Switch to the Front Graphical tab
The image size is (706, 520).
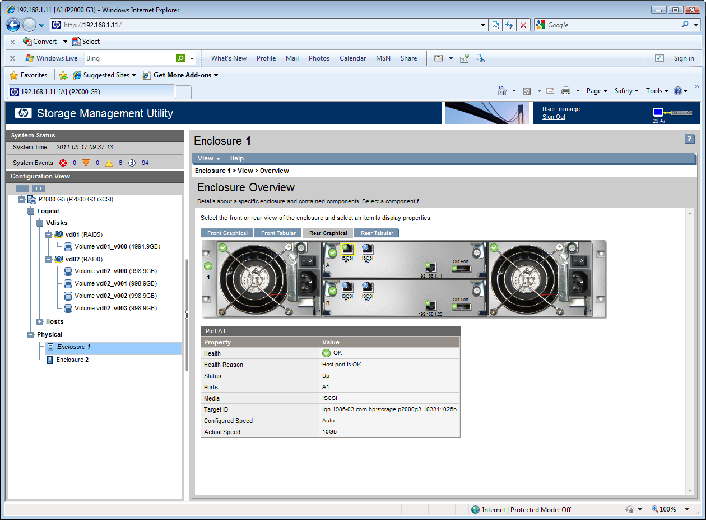pos(227,233)
